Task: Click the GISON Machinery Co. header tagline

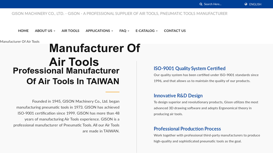Action: pyautogui.click(x=119, y=14)
